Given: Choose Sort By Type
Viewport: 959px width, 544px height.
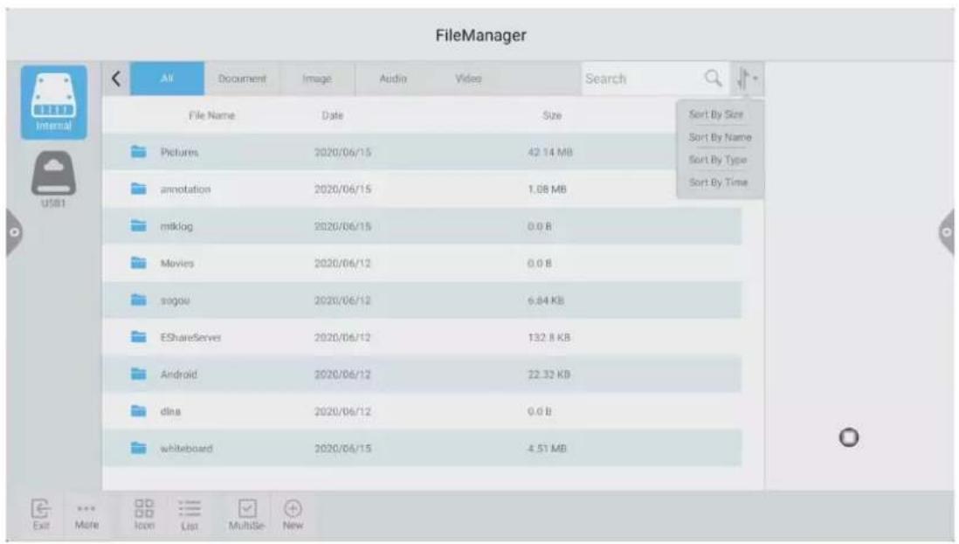Looking at the screenshot, I should click(x=718, y=160).
